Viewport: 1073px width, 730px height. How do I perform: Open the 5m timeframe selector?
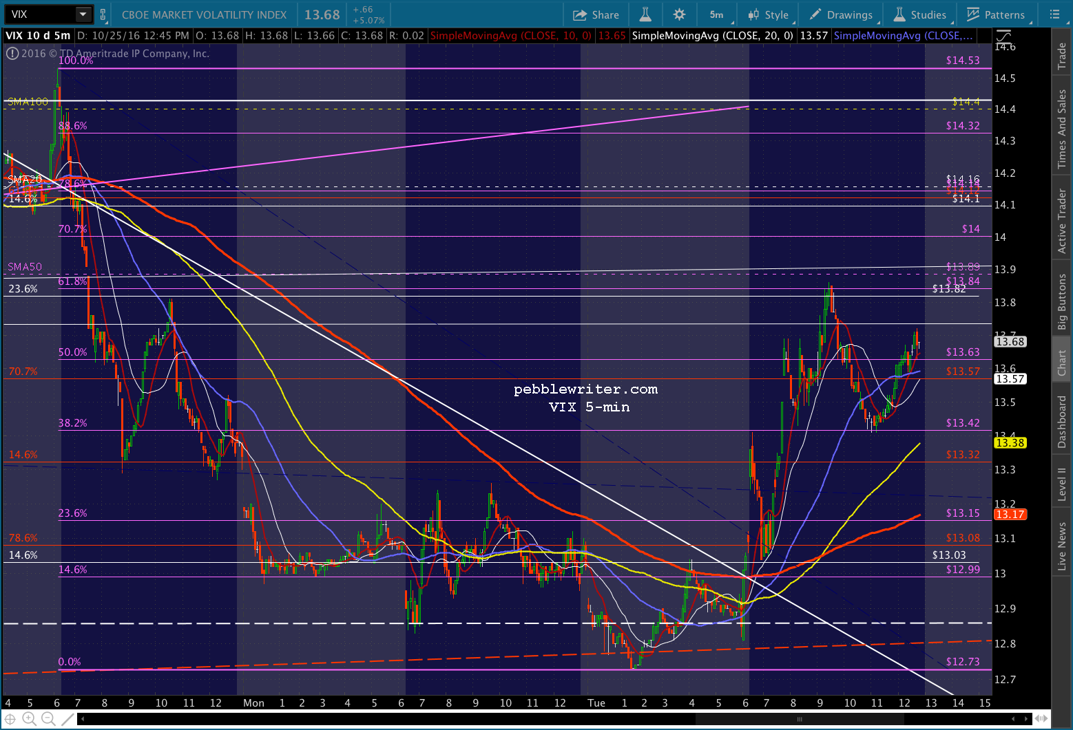(716, 14)
